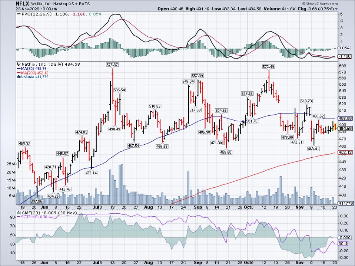Click the 466.55 August low label

(162, 147)
